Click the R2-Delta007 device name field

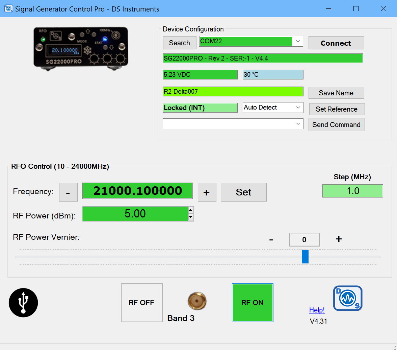233,92
